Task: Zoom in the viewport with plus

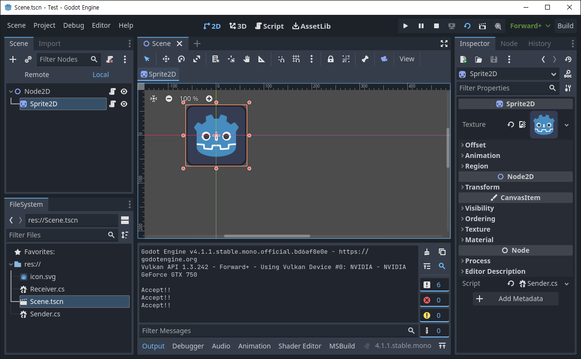Action: click(x=209, y=99)
